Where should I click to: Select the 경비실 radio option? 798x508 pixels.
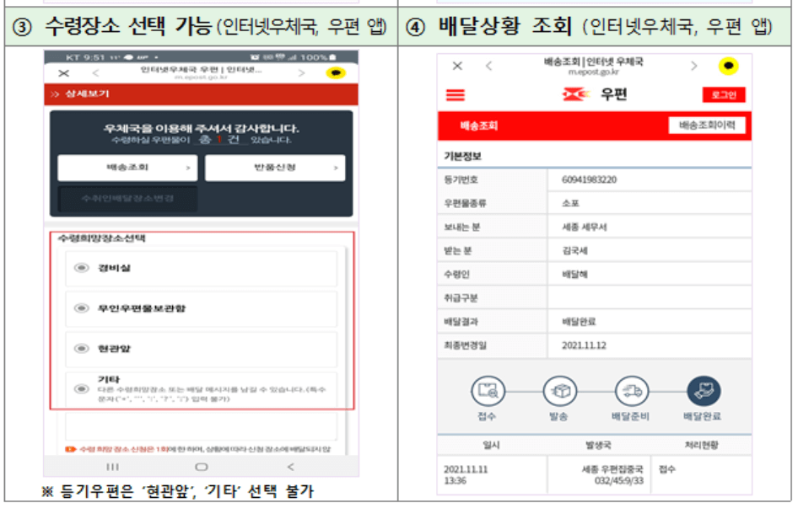click(x=82, y=268)
